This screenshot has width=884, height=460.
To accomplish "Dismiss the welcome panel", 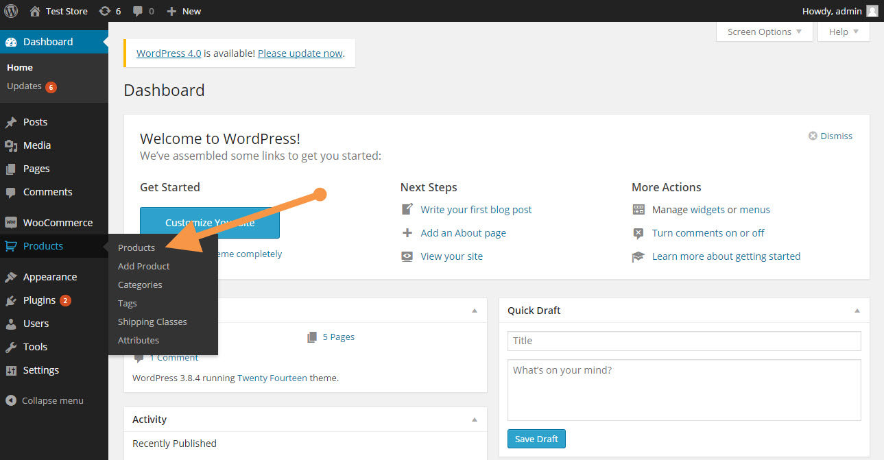I will (x=836, y=136).
